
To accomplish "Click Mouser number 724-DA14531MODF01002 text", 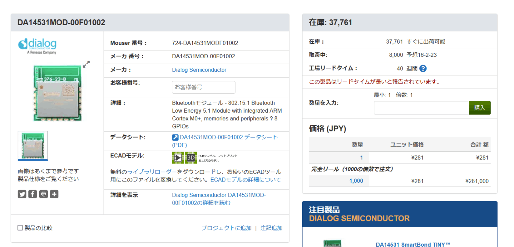I will (x=205, y=43).
